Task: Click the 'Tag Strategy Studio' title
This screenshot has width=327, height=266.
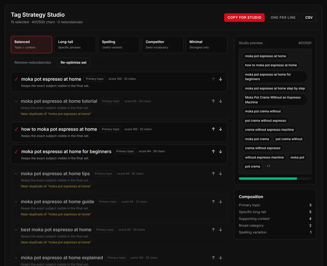Action: pos(38,15)
